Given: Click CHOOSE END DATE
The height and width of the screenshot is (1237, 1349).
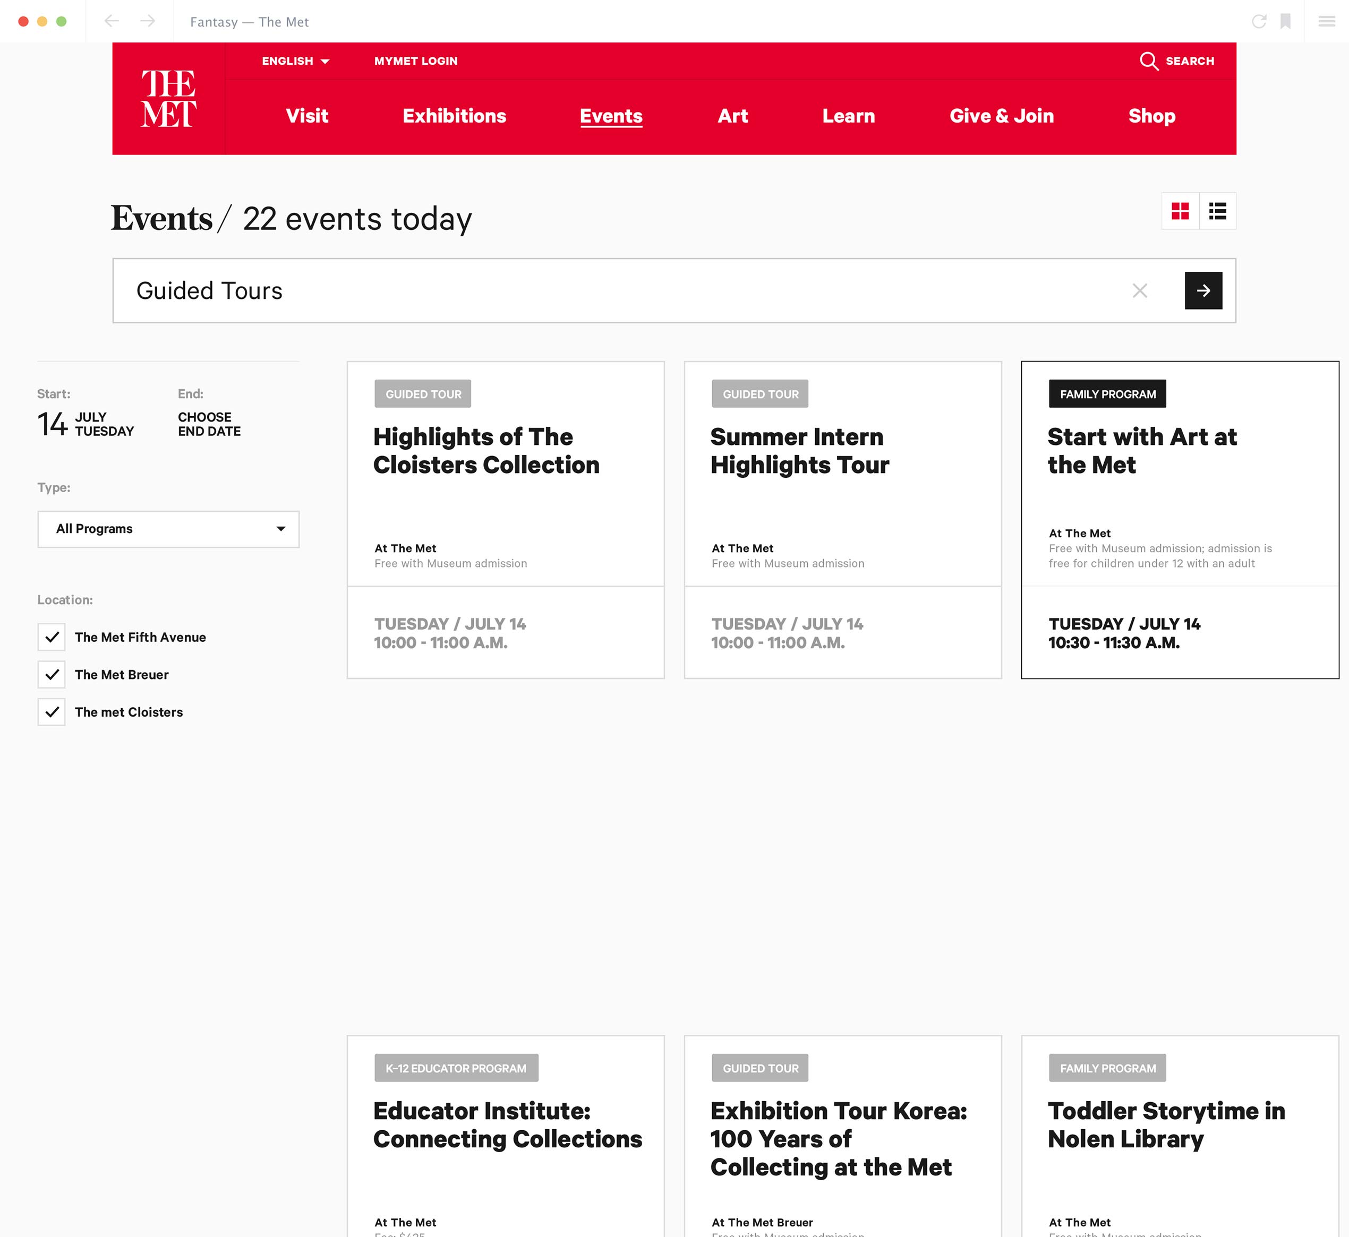Looking at the screenshot, I should coord(210,424).
